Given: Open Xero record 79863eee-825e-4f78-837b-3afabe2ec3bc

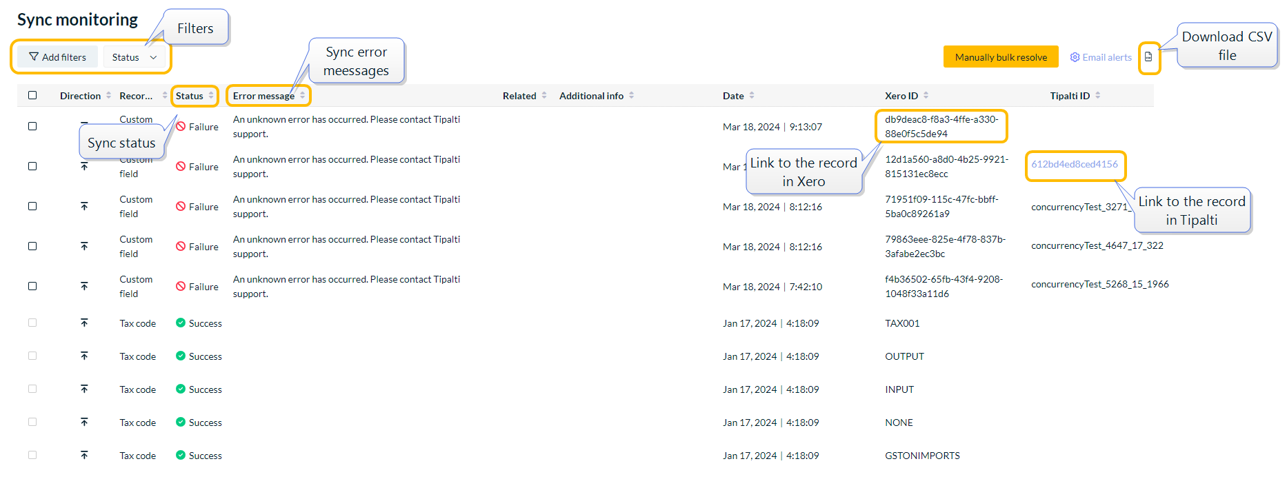Looking at the screenshot, I should coord(945,246).
